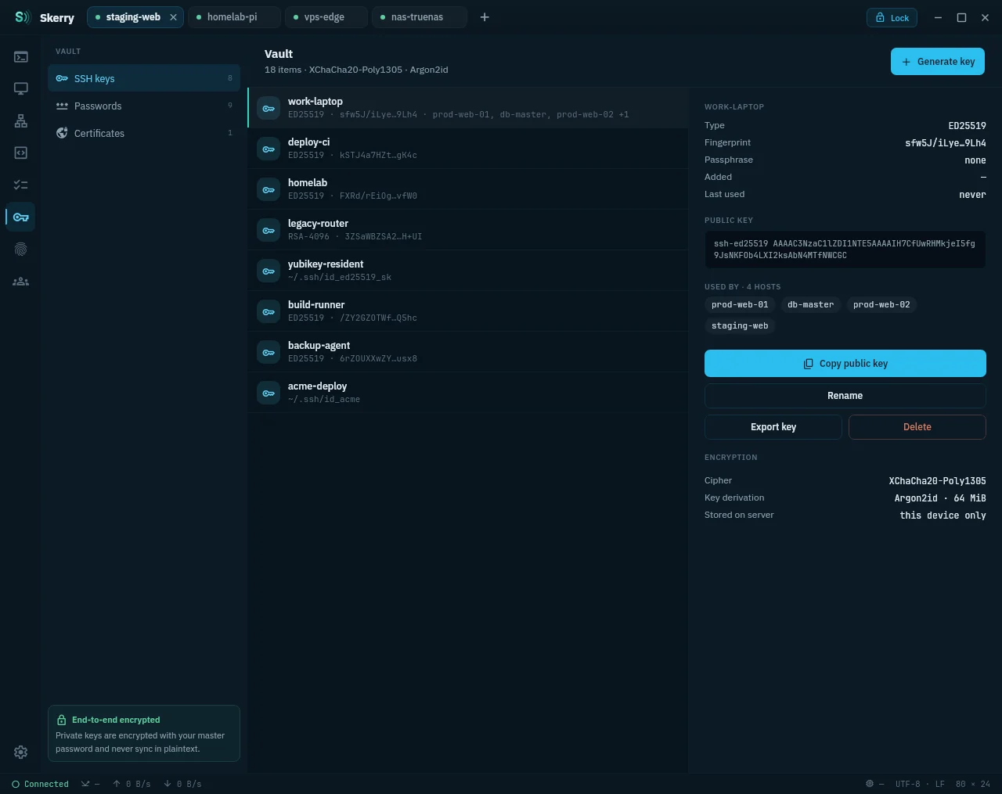Click the staging-web host chip
1002x794 pixels.
click(740, 325)
